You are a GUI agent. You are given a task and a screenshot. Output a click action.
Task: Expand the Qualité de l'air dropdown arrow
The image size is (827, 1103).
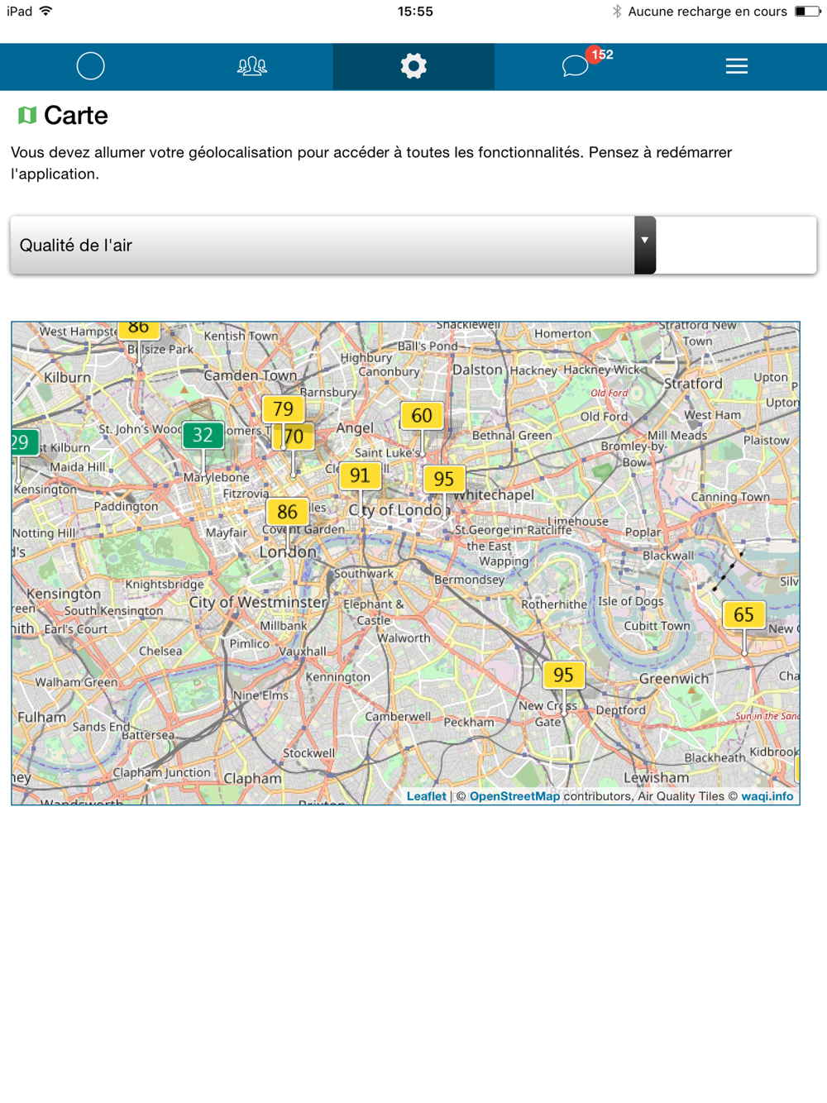click(x=645, y=245)
